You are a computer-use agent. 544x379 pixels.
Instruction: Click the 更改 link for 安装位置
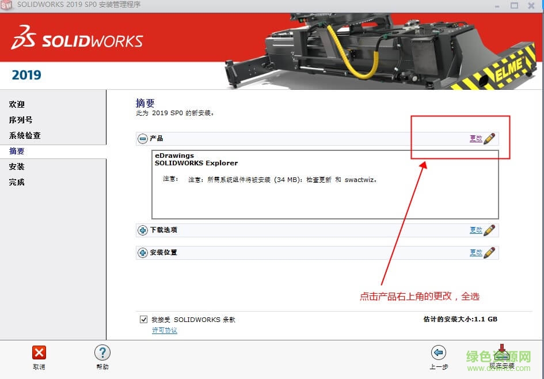475,253
